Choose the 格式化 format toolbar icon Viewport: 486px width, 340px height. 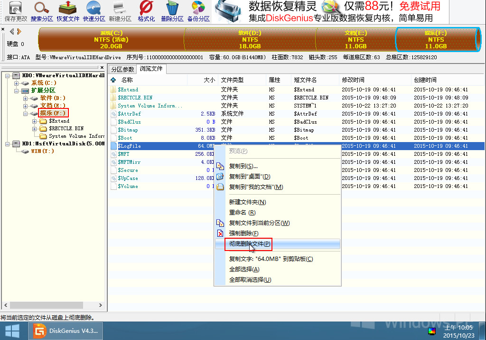(146, 11)
